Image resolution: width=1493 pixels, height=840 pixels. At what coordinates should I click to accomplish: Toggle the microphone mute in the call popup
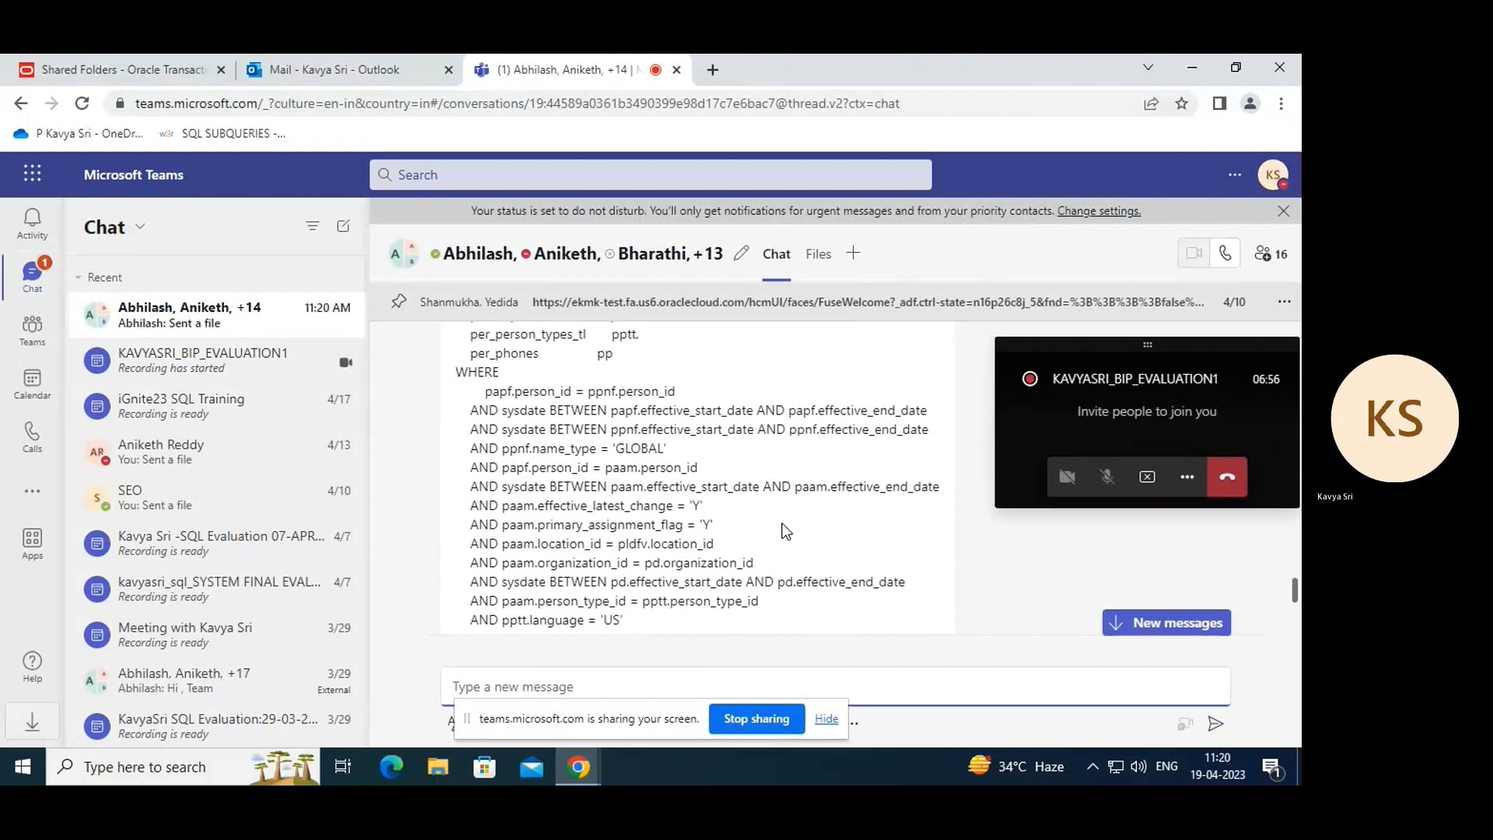click(1107, 477)
